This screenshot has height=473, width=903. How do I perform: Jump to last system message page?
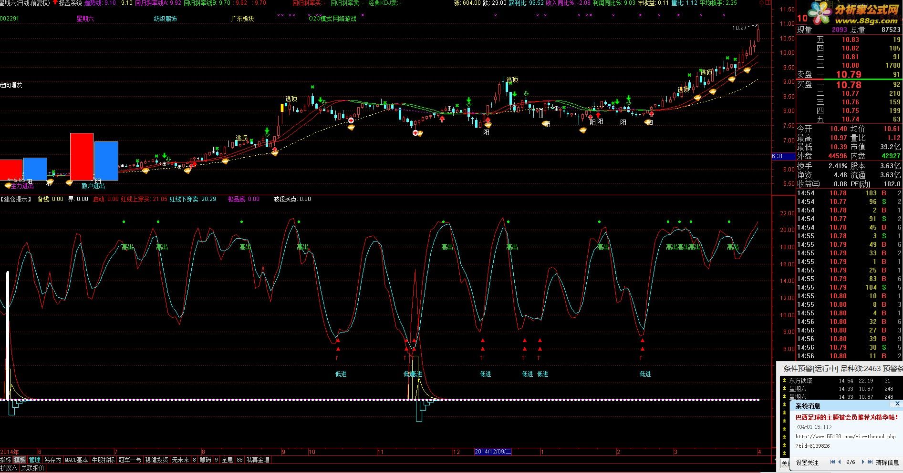(870, 462)
